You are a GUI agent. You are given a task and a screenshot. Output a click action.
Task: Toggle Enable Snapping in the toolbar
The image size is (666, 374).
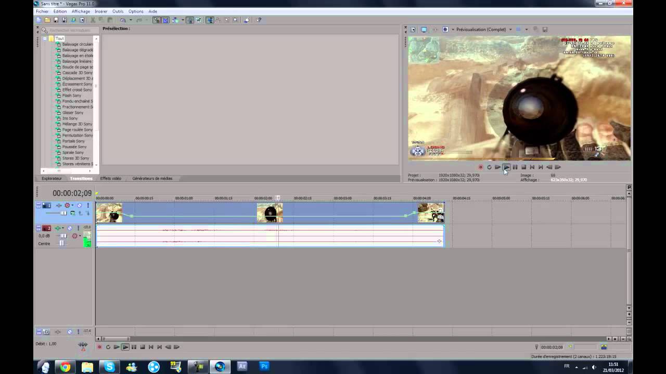point(157,20)
